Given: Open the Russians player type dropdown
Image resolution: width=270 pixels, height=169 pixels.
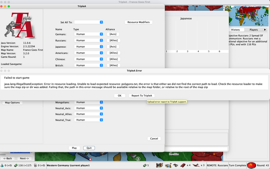Looking at the screenshot, I should coord(89,40).
